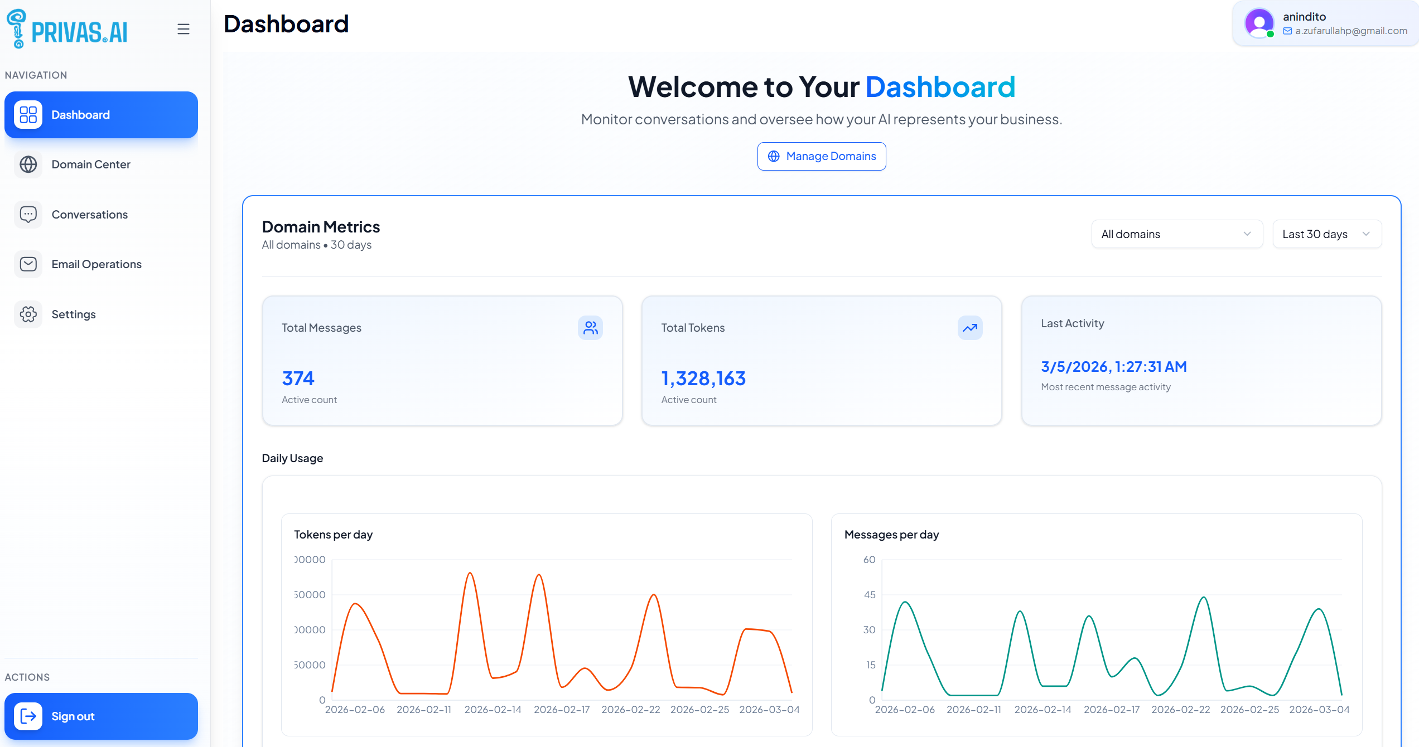Click the trending arrow icon on Total Tokens

(969, 328)
